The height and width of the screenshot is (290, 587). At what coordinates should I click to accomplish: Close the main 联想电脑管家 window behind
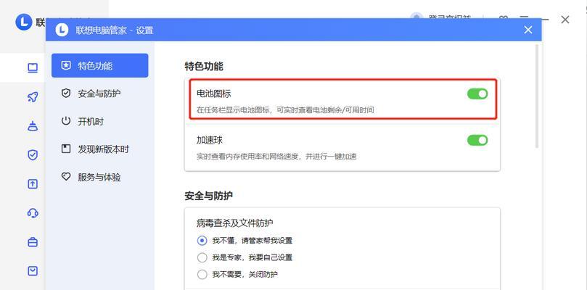coord(565,20)
